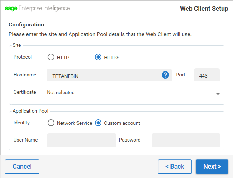Proceed with the Next > button
The width and height of the screenshot is (233, 178).
coord(212,167)
